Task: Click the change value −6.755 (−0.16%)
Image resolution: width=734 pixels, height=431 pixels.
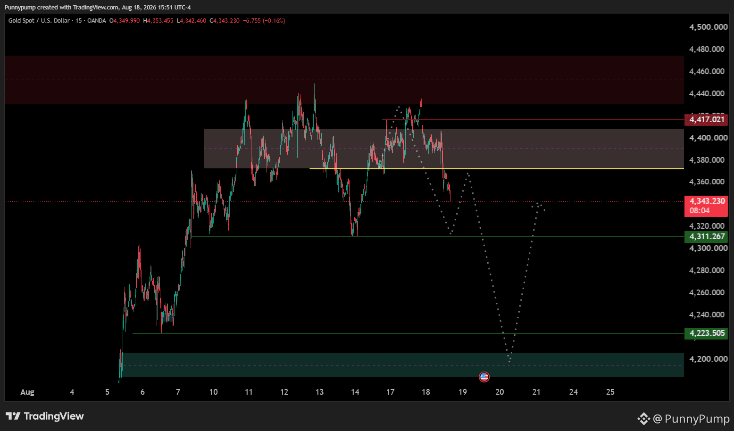Action: tap(264, 21)
